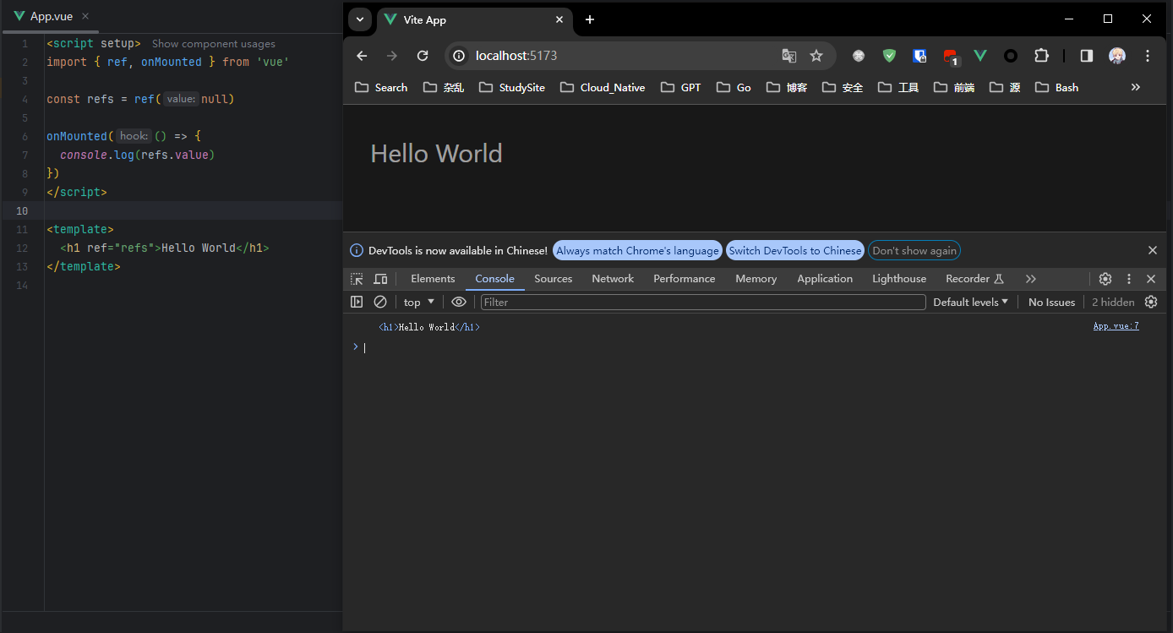Clear the console

point(380,302)
